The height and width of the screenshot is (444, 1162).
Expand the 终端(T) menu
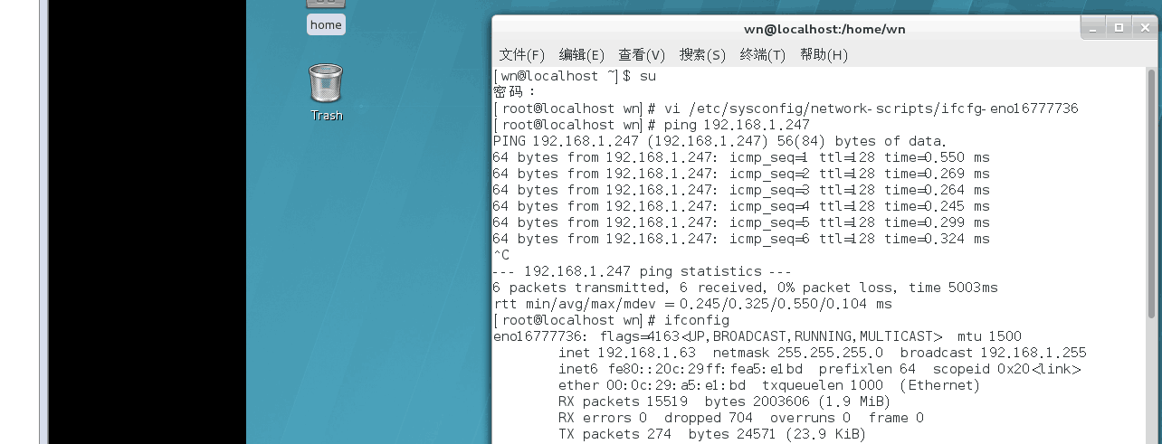[x=762, y=55]
